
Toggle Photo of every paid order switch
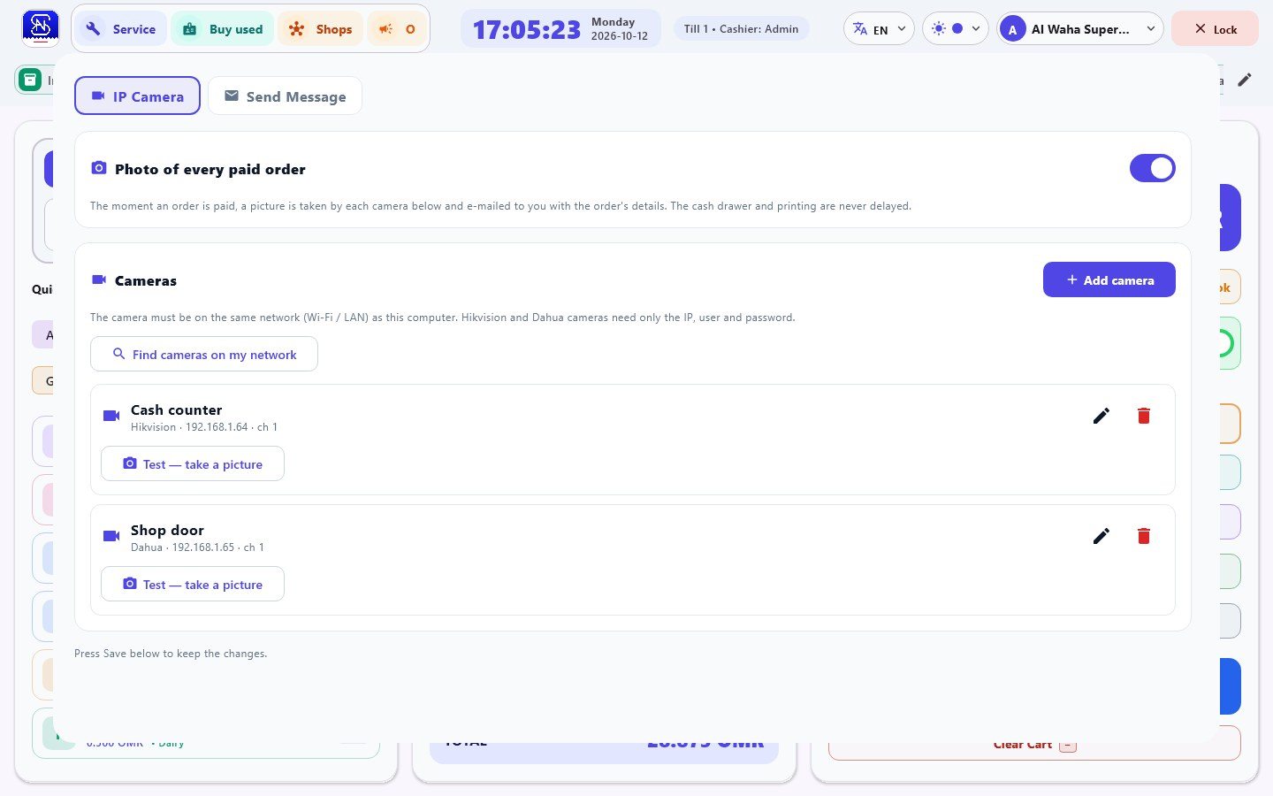click(1152, 168)
